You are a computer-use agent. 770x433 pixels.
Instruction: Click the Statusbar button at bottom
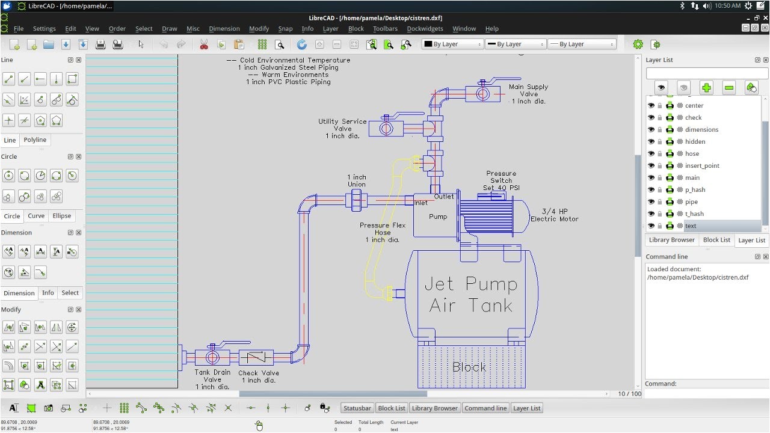357,408
